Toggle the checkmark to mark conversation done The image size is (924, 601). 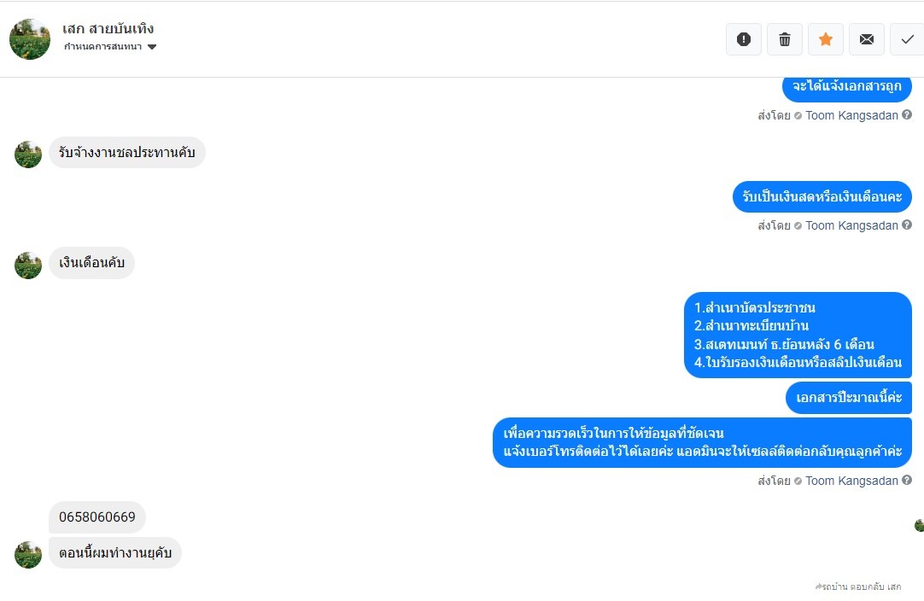pyautogui.click(x=907, y=39)
